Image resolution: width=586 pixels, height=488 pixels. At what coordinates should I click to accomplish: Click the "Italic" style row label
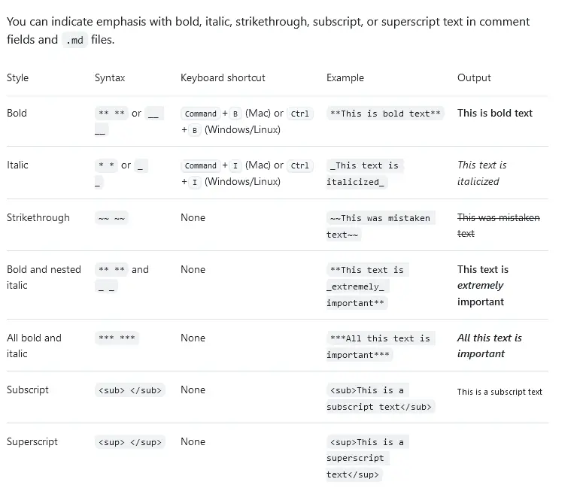17,165
